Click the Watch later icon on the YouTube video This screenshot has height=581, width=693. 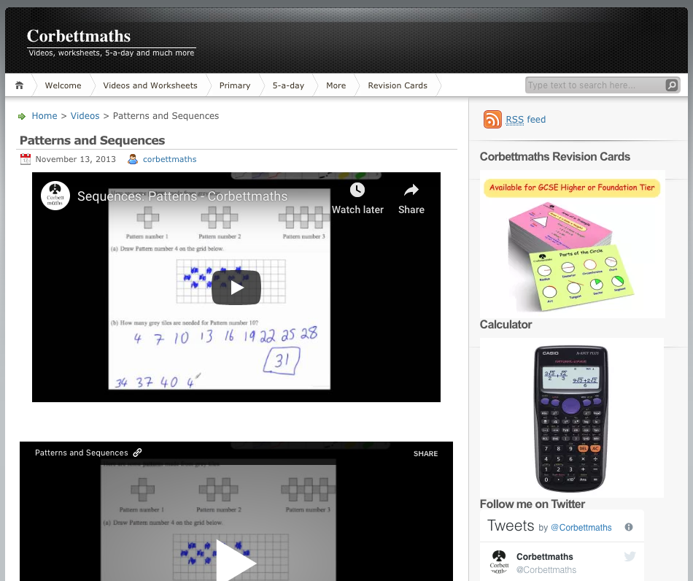pyautogui.click(x=357, y=190)
